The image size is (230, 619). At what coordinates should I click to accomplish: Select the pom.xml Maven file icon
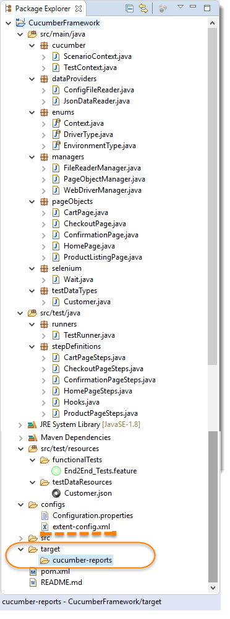[33, 571]
